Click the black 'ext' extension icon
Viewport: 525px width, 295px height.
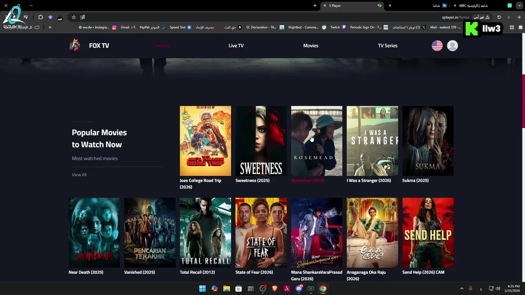click(x=60, y=18)
